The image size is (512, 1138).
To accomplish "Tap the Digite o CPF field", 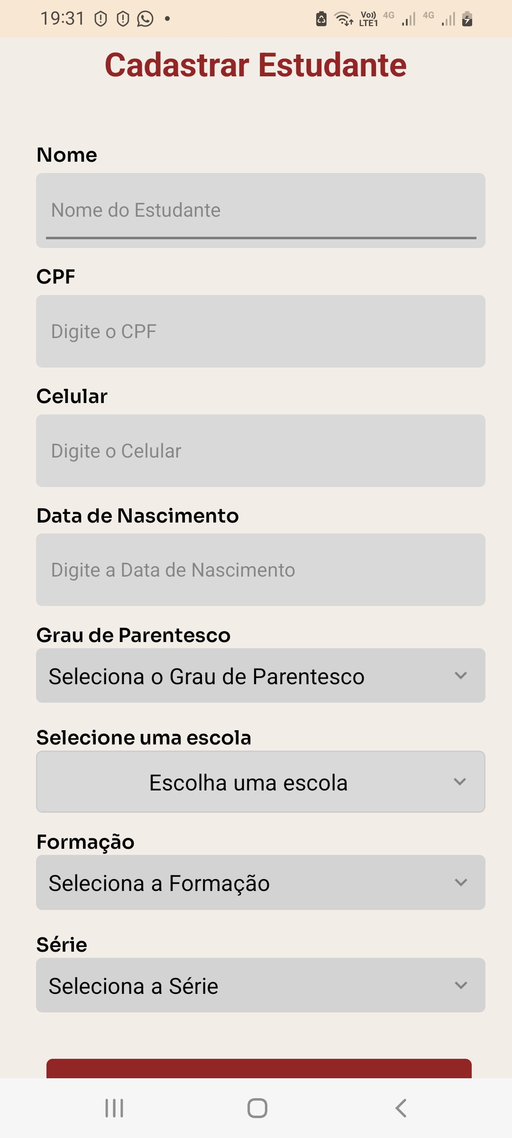I will [260, 331].
